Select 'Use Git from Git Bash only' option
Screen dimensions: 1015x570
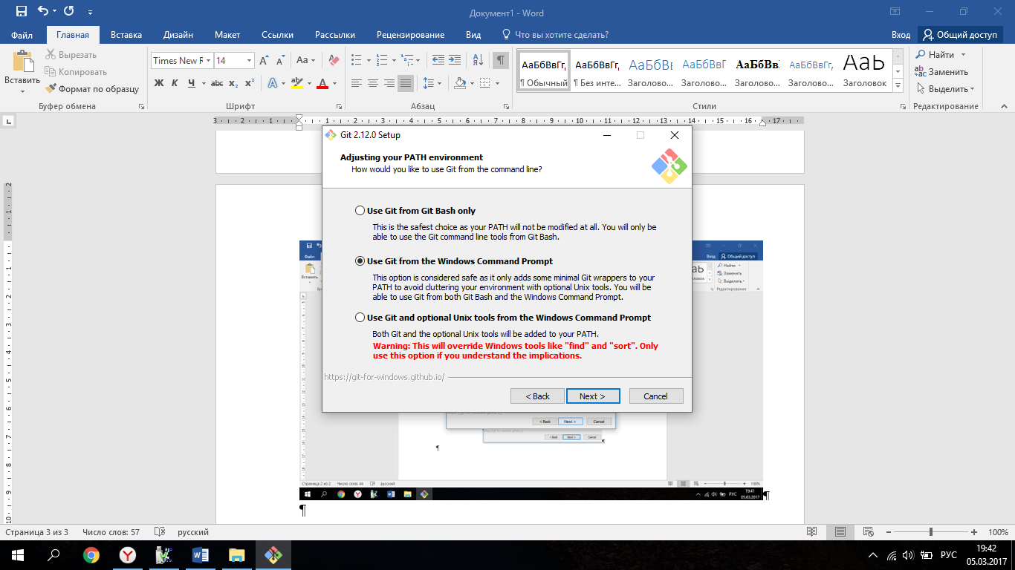[360, 211]
